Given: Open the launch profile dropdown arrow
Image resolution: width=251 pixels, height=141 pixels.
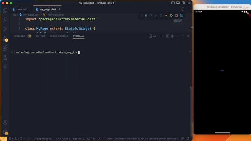Looking at the screenshot, I should click(x=163, y=36).
